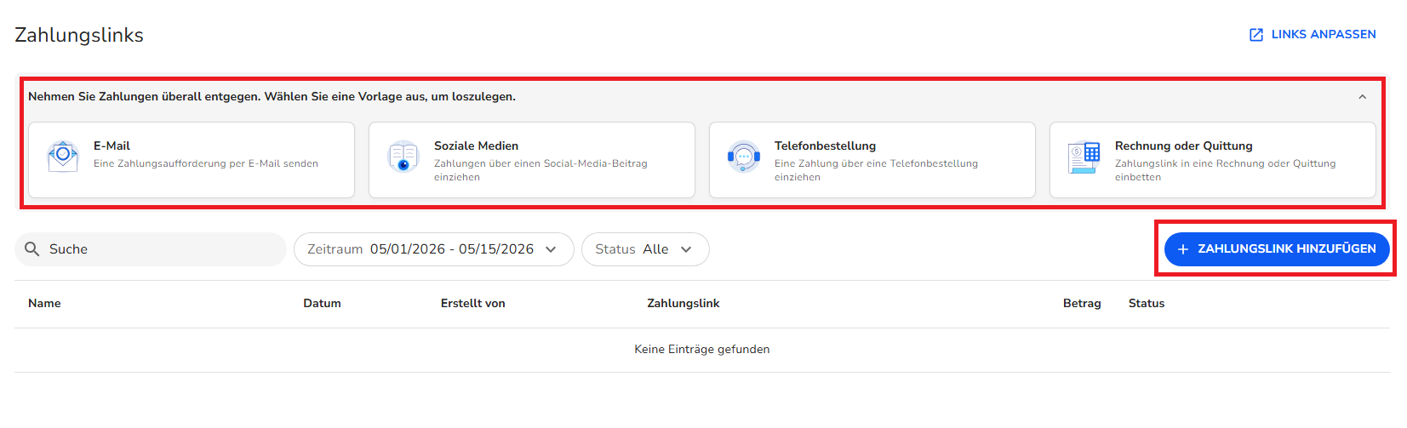
Task: Choose the E-Mail template card
Action: [192, 160]
